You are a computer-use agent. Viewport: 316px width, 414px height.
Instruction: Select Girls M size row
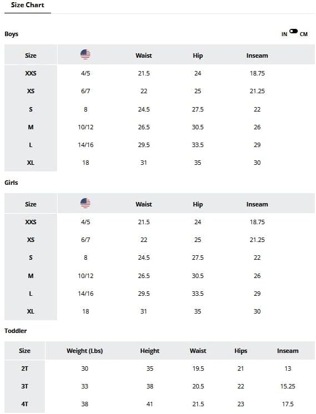coord(160,276)
